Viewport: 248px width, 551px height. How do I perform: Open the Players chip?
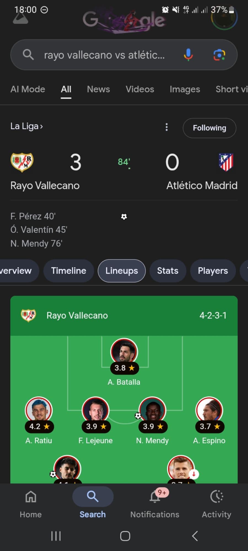213,271
